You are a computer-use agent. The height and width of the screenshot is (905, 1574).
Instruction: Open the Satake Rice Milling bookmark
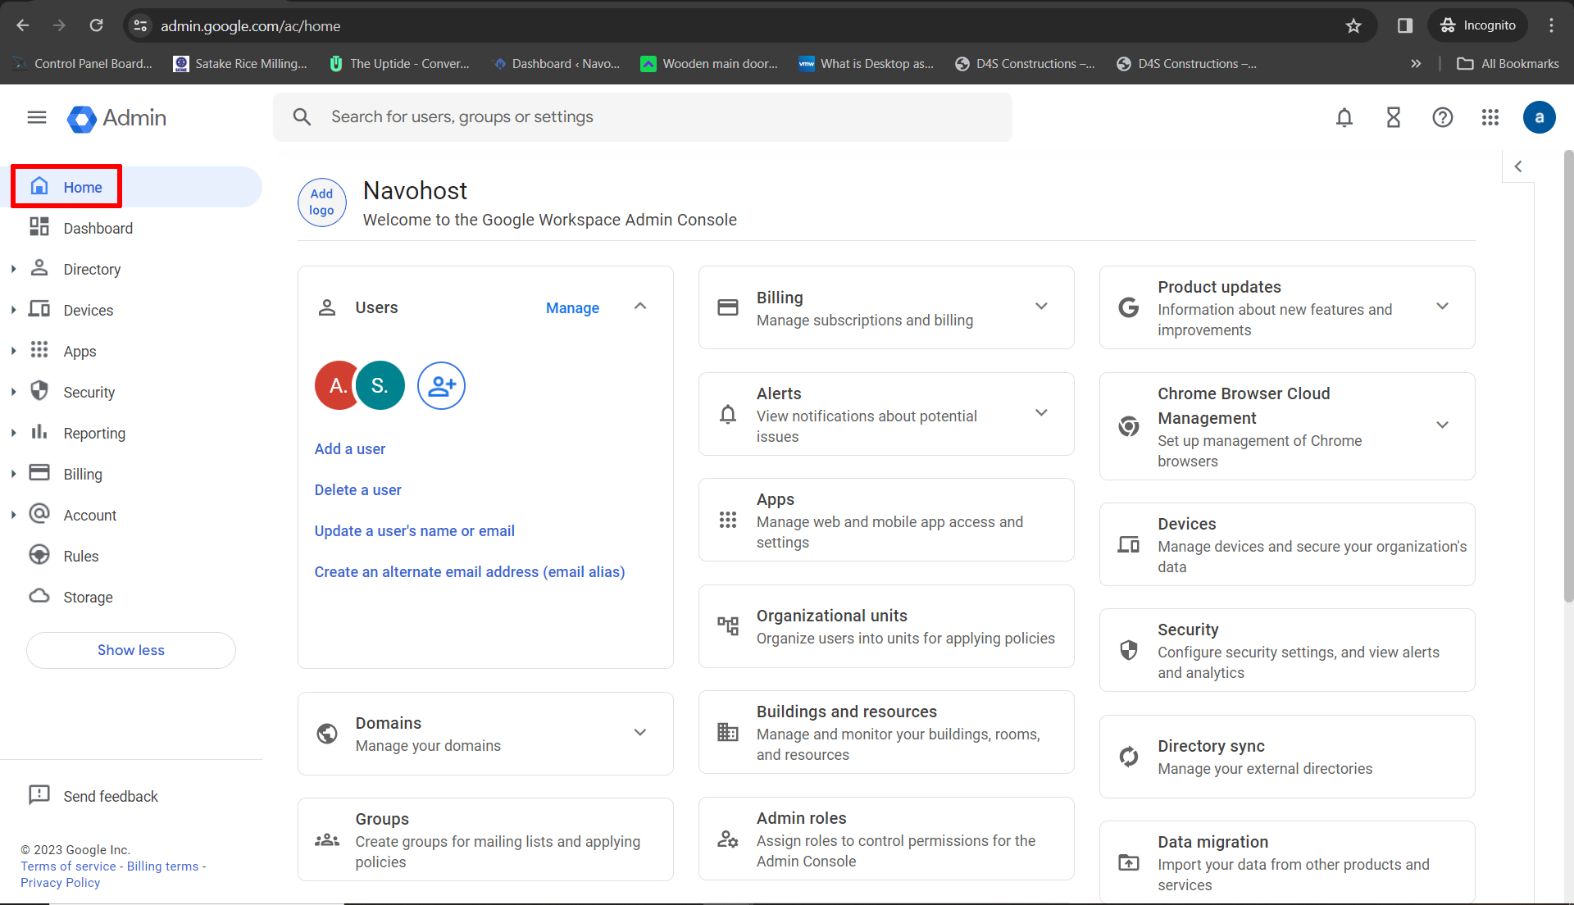click(240, 63)
